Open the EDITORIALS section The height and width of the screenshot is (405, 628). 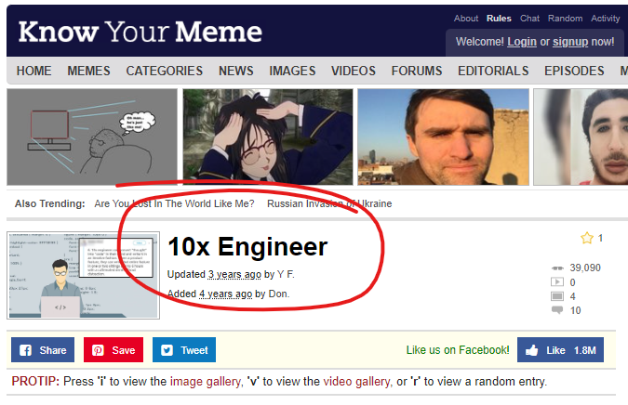point(493,71)
